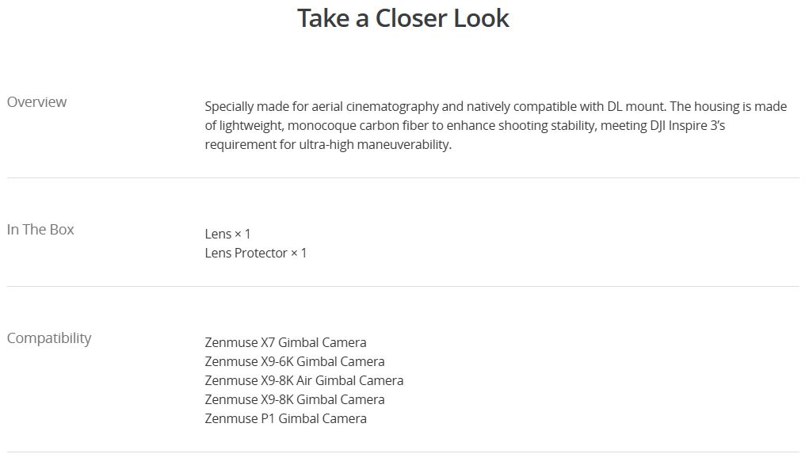
Task: Click the Zenmuse X9-8K Gimbal Camera line
Action: pos(294,399)
